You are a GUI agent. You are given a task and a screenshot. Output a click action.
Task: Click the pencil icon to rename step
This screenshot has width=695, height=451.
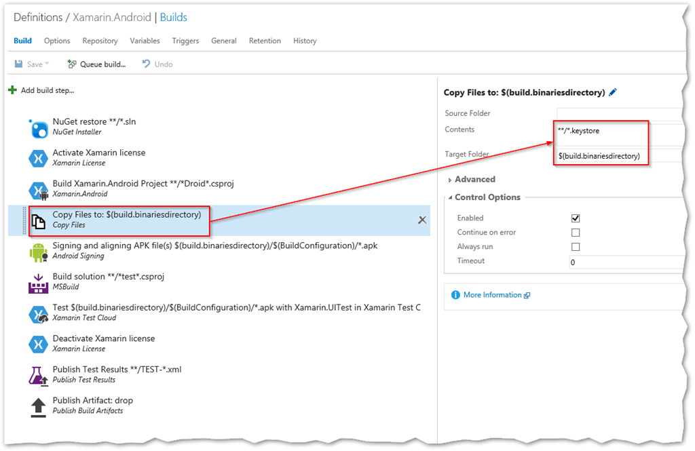coord(613,92)
